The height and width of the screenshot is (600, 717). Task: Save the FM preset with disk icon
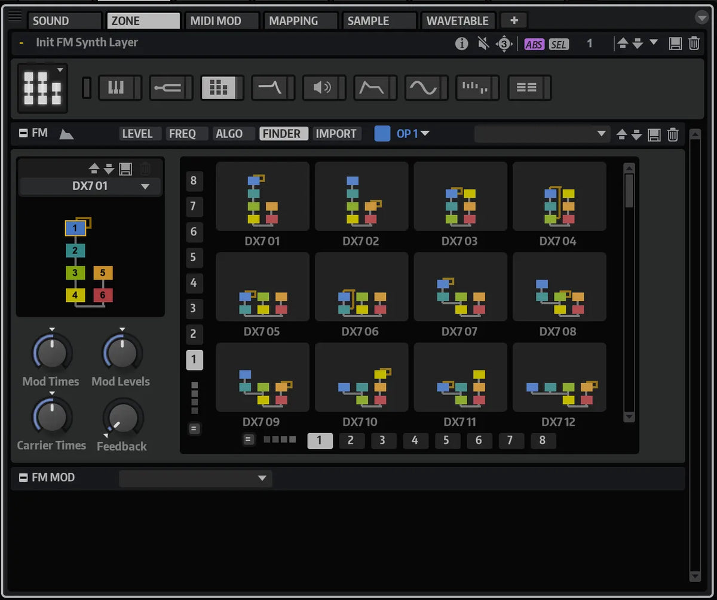point(654,134)
